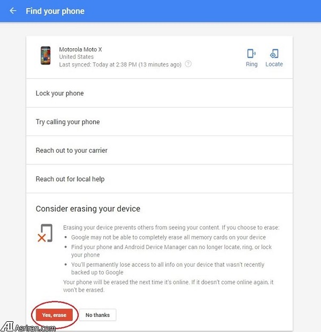Go back using the header arrow
Viewport: 321px width, 332px height.
(13, 11)
